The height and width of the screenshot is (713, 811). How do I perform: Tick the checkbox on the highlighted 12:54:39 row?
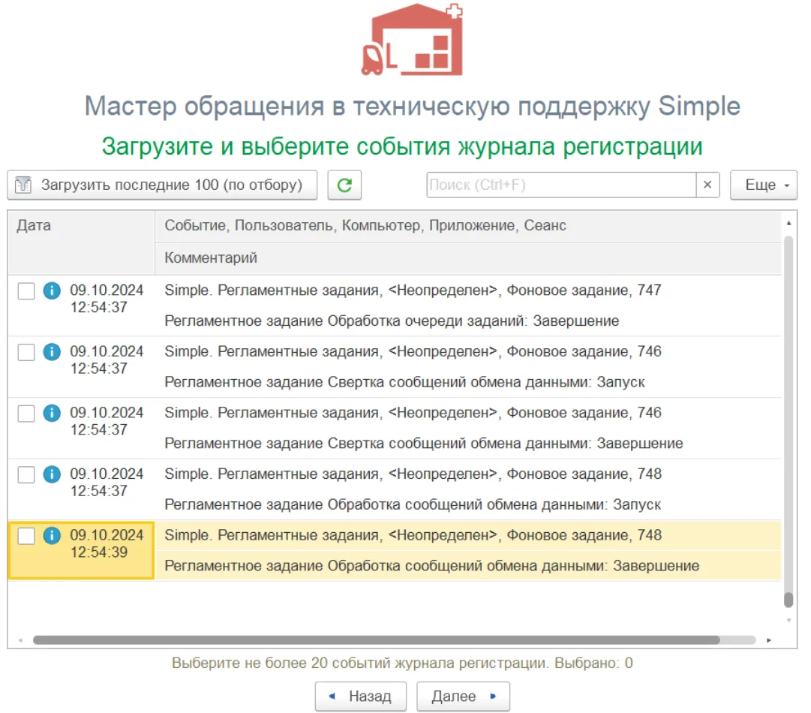(26, 536)
